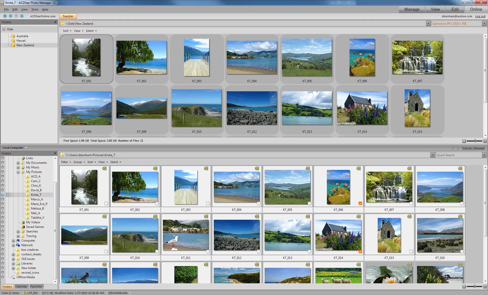Image resolution: width=488 pixels, height=295 pixels.
Task: Click the View dropdown in upper panel
Action: (77, 31)
